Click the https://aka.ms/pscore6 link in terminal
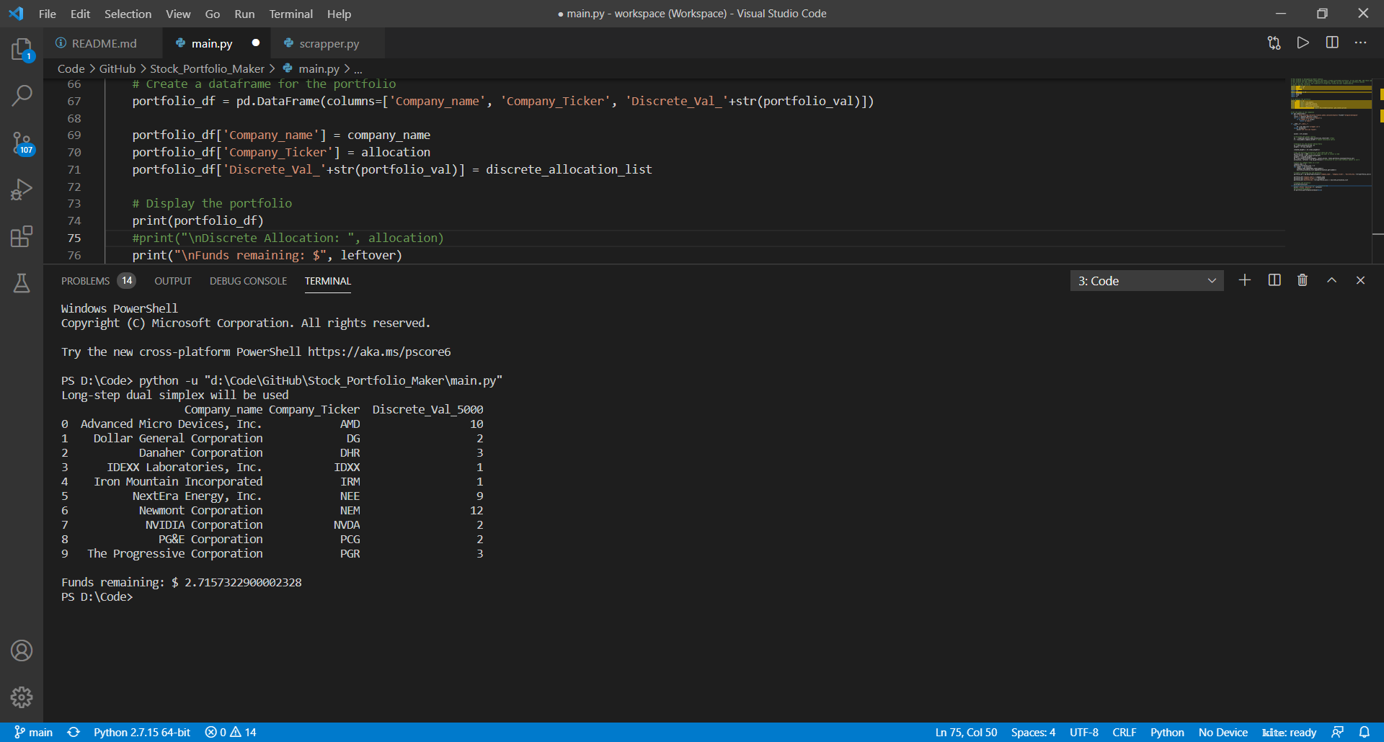Screen dimensions: 1384x742 pyautogui.click(x=379, y=352)
